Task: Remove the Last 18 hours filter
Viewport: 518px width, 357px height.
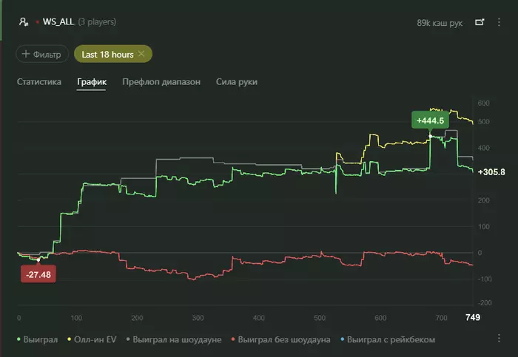Action: tap(141, 54)
